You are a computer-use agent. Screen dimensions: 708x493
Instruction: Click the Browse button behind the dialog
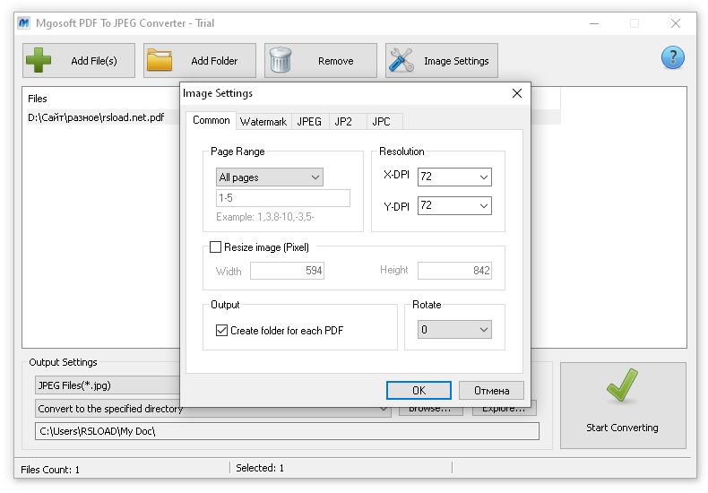[430, 411]
